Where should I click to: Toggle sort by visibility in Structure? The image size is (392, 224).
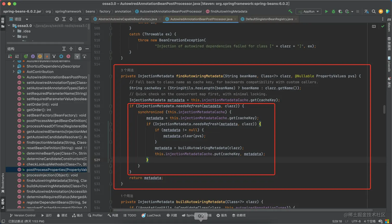(10, 56)
